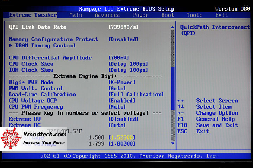The height and width of the screenshot is (168, 253).
Task: Click the scrollbar up arrow
Action: (x=173, y=27)
